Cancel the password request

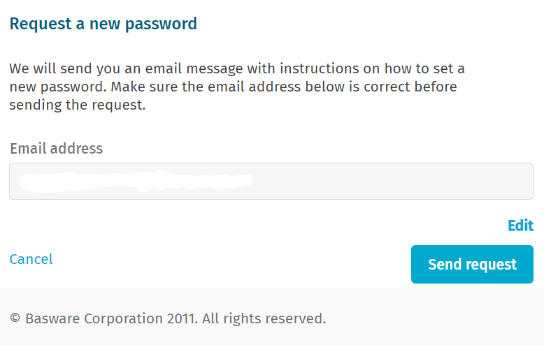point(31,259)
